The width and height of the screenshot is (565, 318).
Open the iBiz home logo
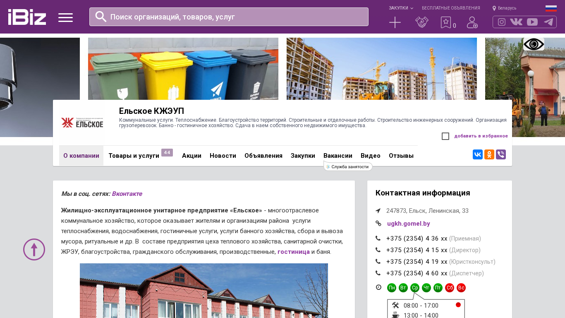point(27,17)
